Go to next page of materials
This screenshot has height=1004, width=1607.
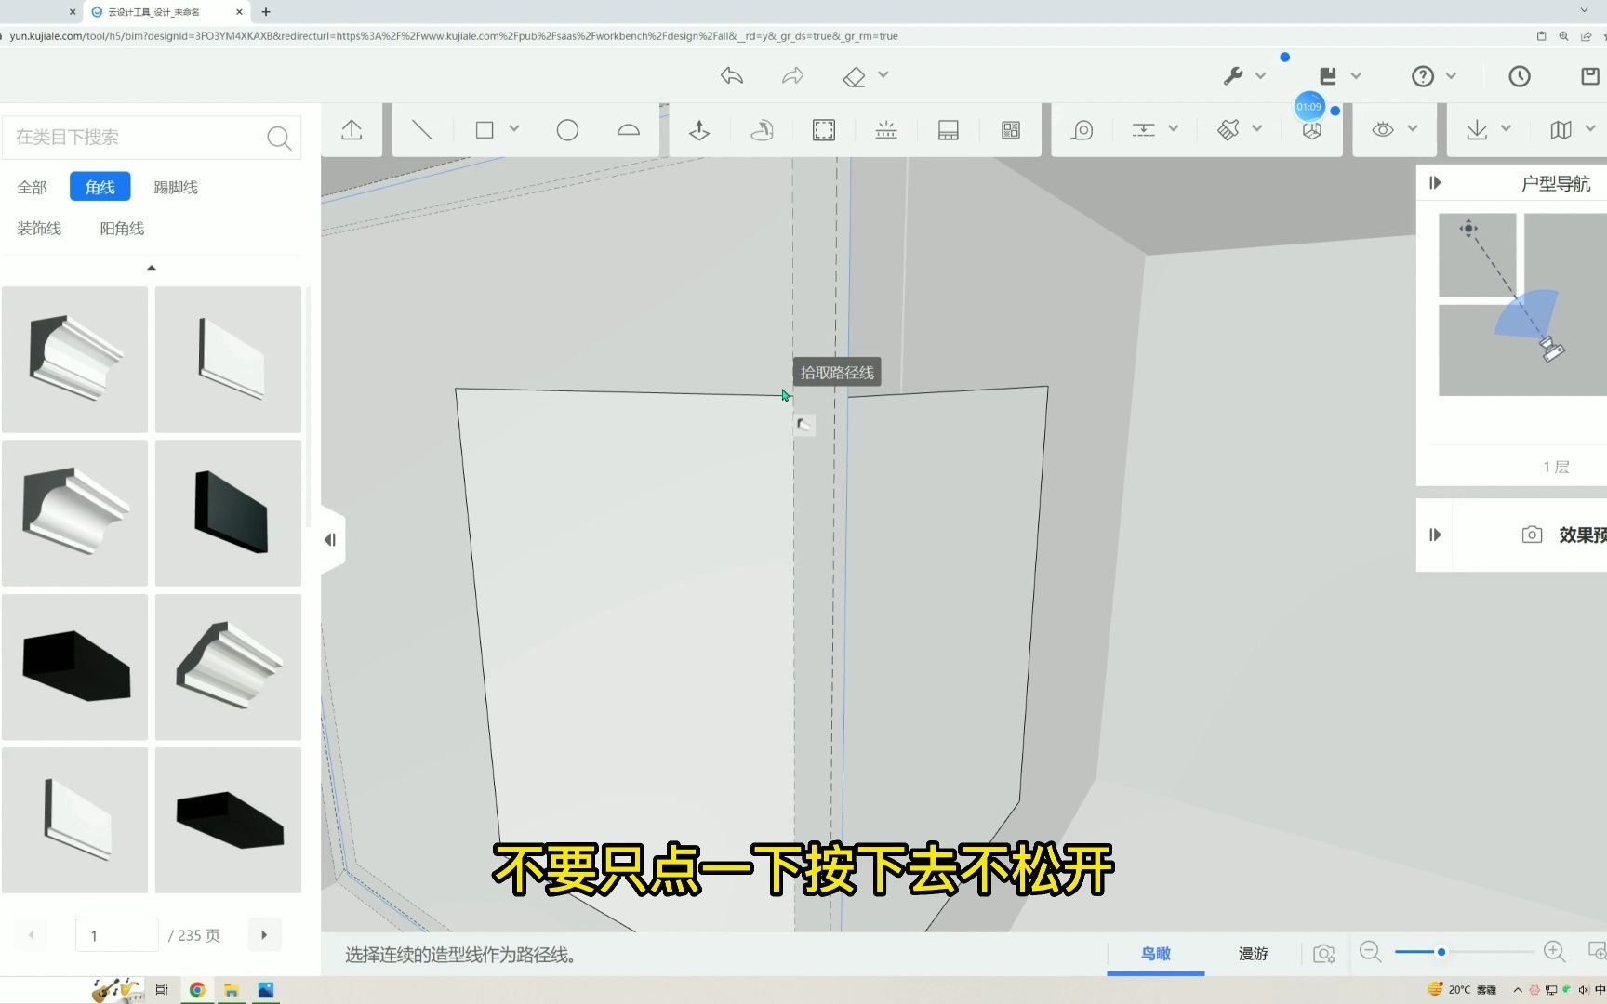pos(265,935)
